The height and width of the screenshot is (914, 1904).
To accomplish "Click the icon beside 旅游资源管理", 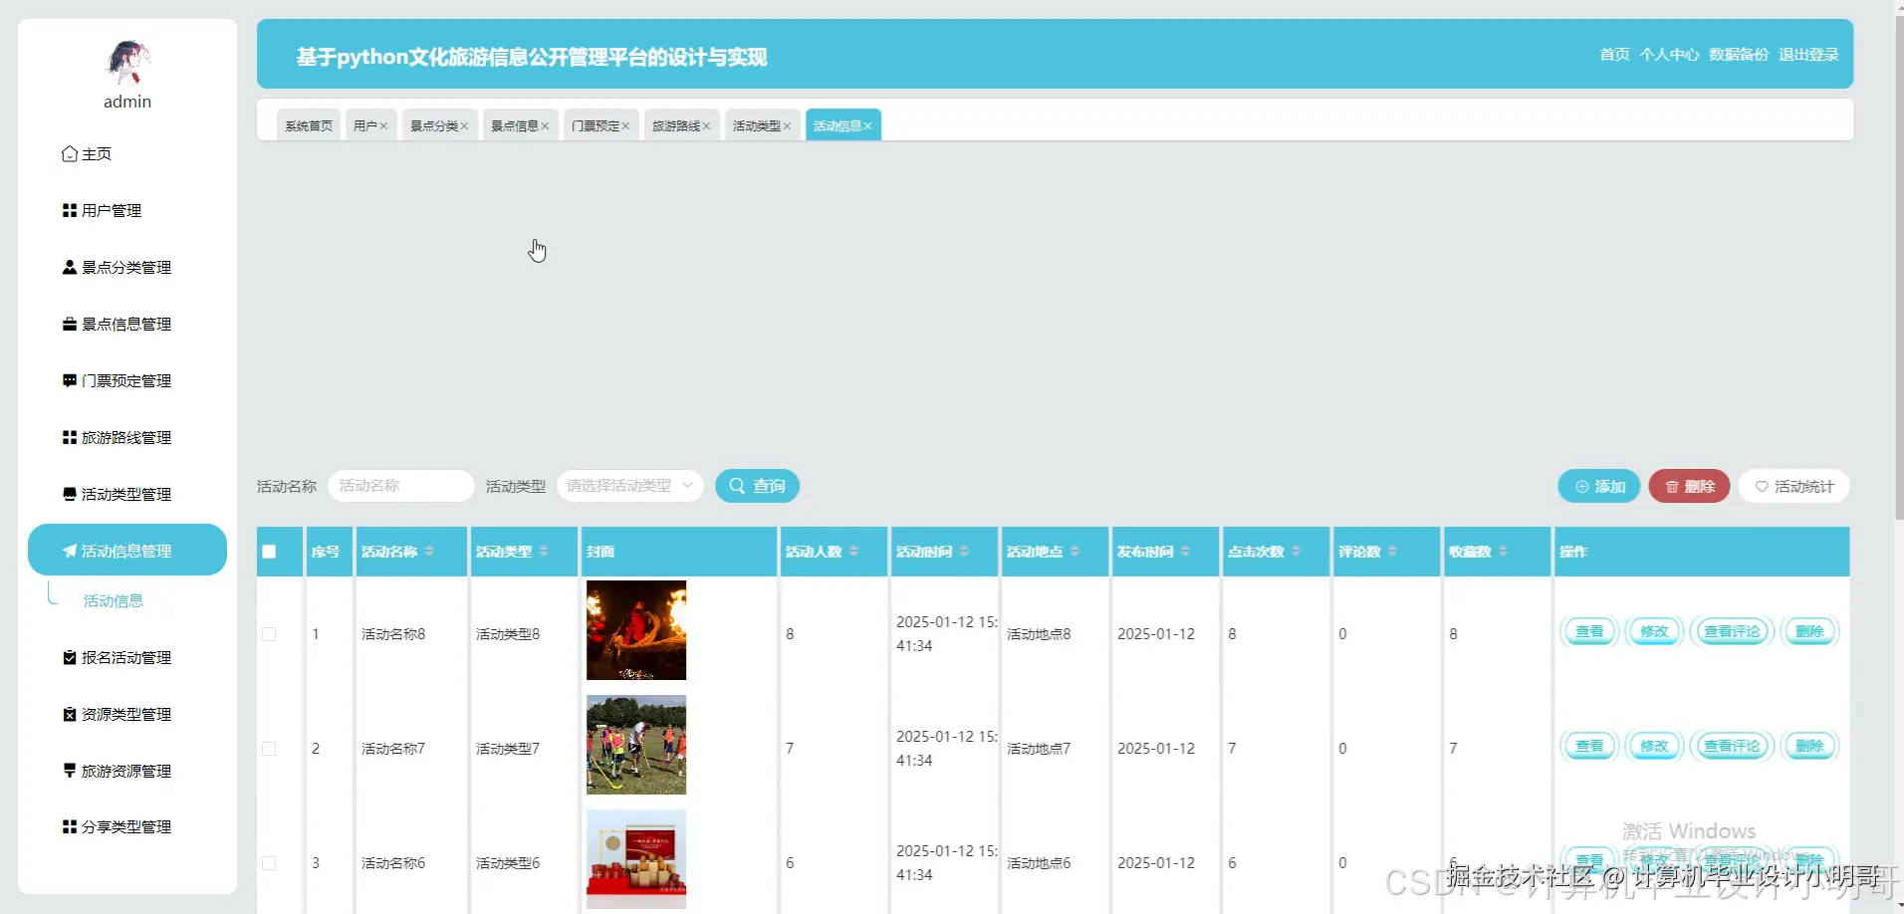I will pos(70,772).
